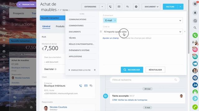The width and height of the screenshot is (199, 111).
Task: Click the Nouvelle transaction stage bar
Action: pos(53,18)
